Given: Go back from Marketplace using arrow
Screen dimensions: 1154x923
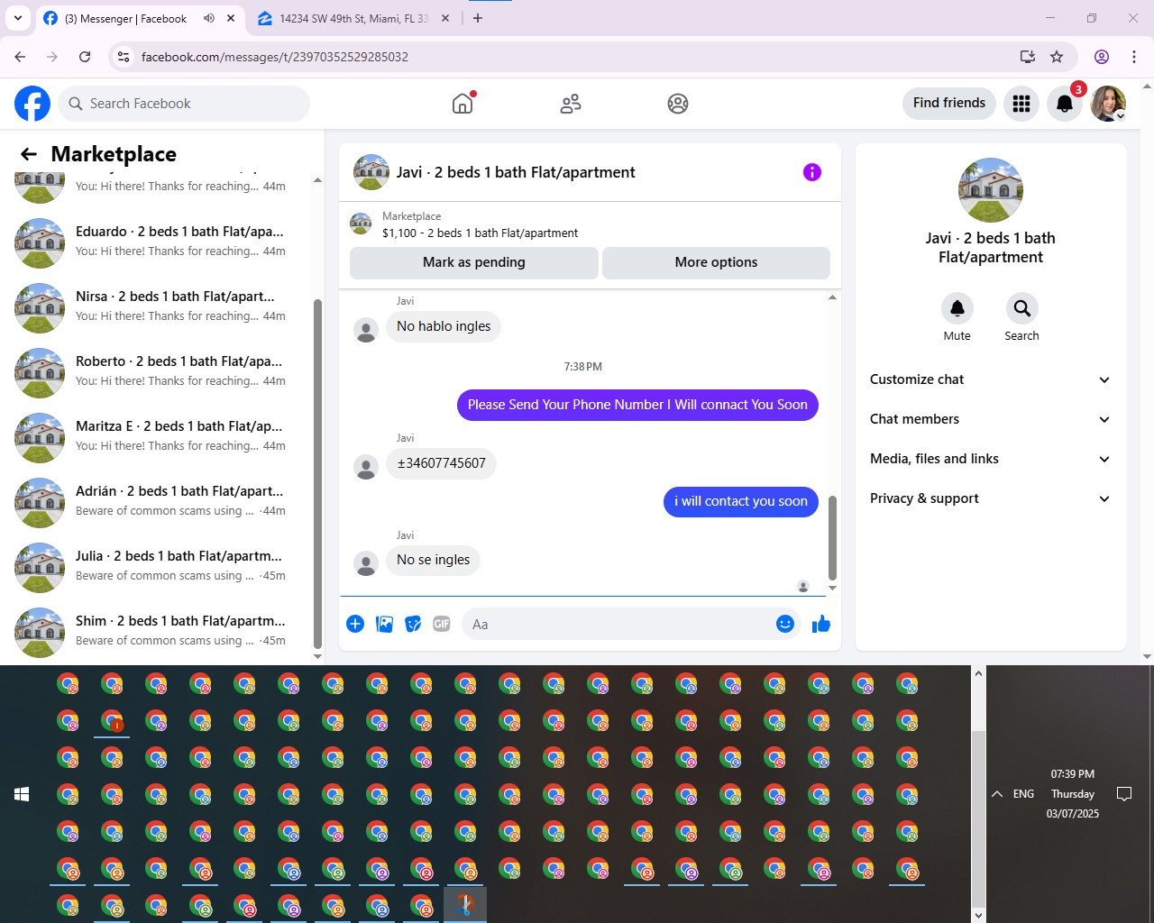Looking at the screenshot, I should [29, 154].
